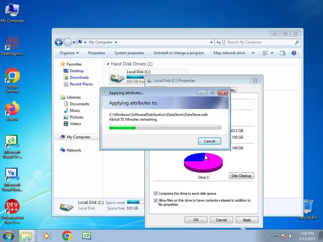The height and width of the screenshot is (242, 323).
Task: Open the Organize dropdown menu
Action: point(69,53)
